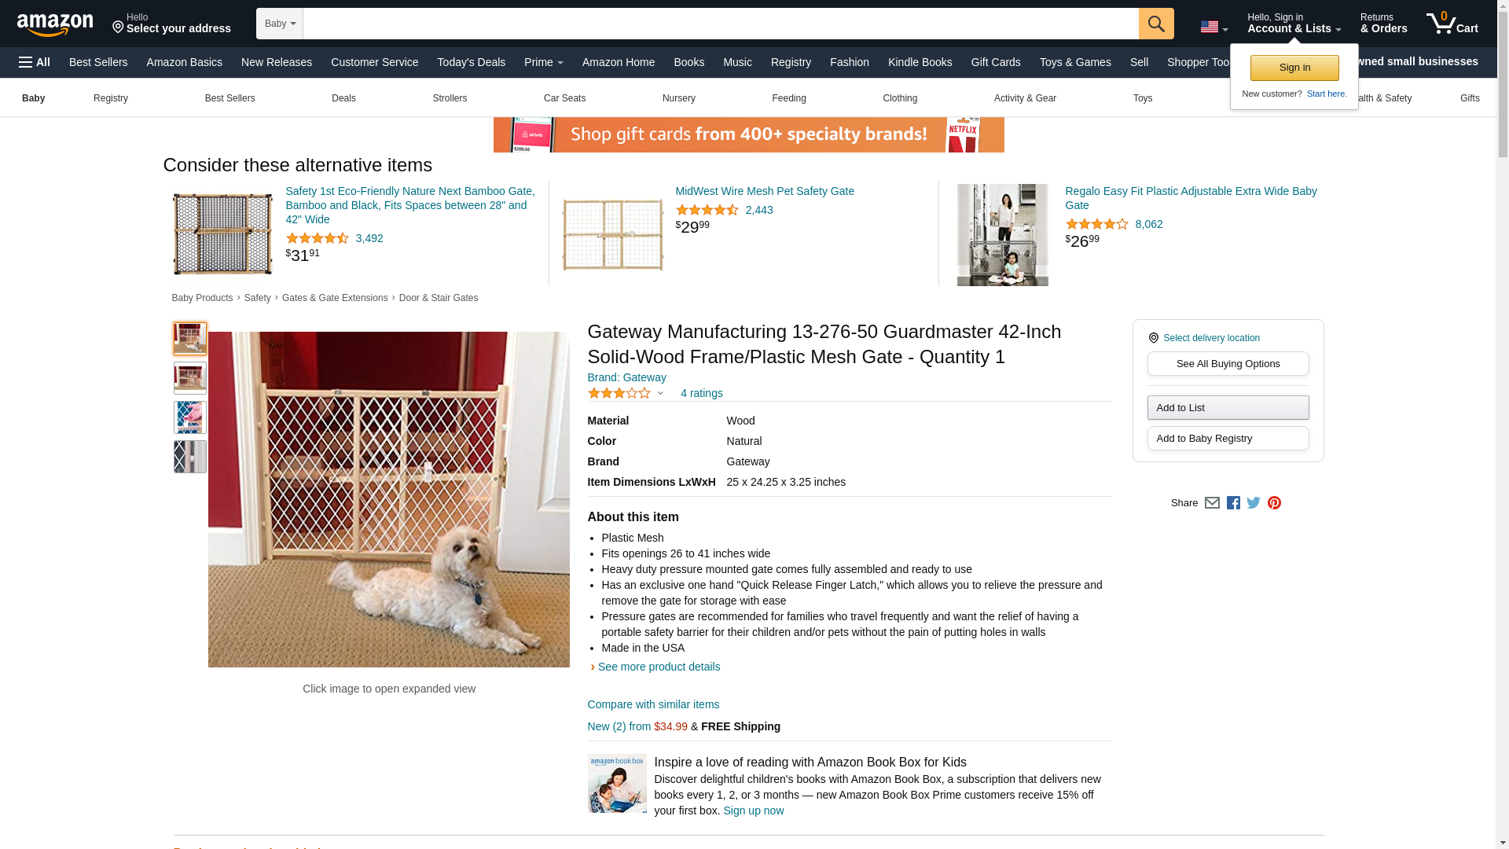Share product on Twitter
Image resolution: width=1509 pixels, height=849 pixels.
point(1254,503)
